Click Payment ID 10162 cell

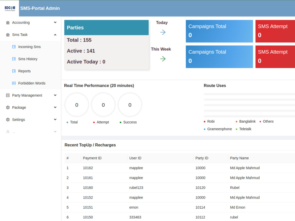click(88, 168)
